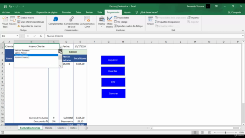
Task: Expand the formula bar
Action: [243, 36]
